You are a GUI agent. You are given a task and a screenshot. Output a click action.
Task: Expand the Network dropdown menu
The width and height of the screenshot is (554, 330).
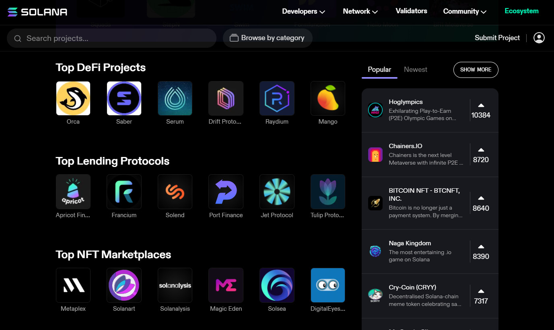coord(360,11)
